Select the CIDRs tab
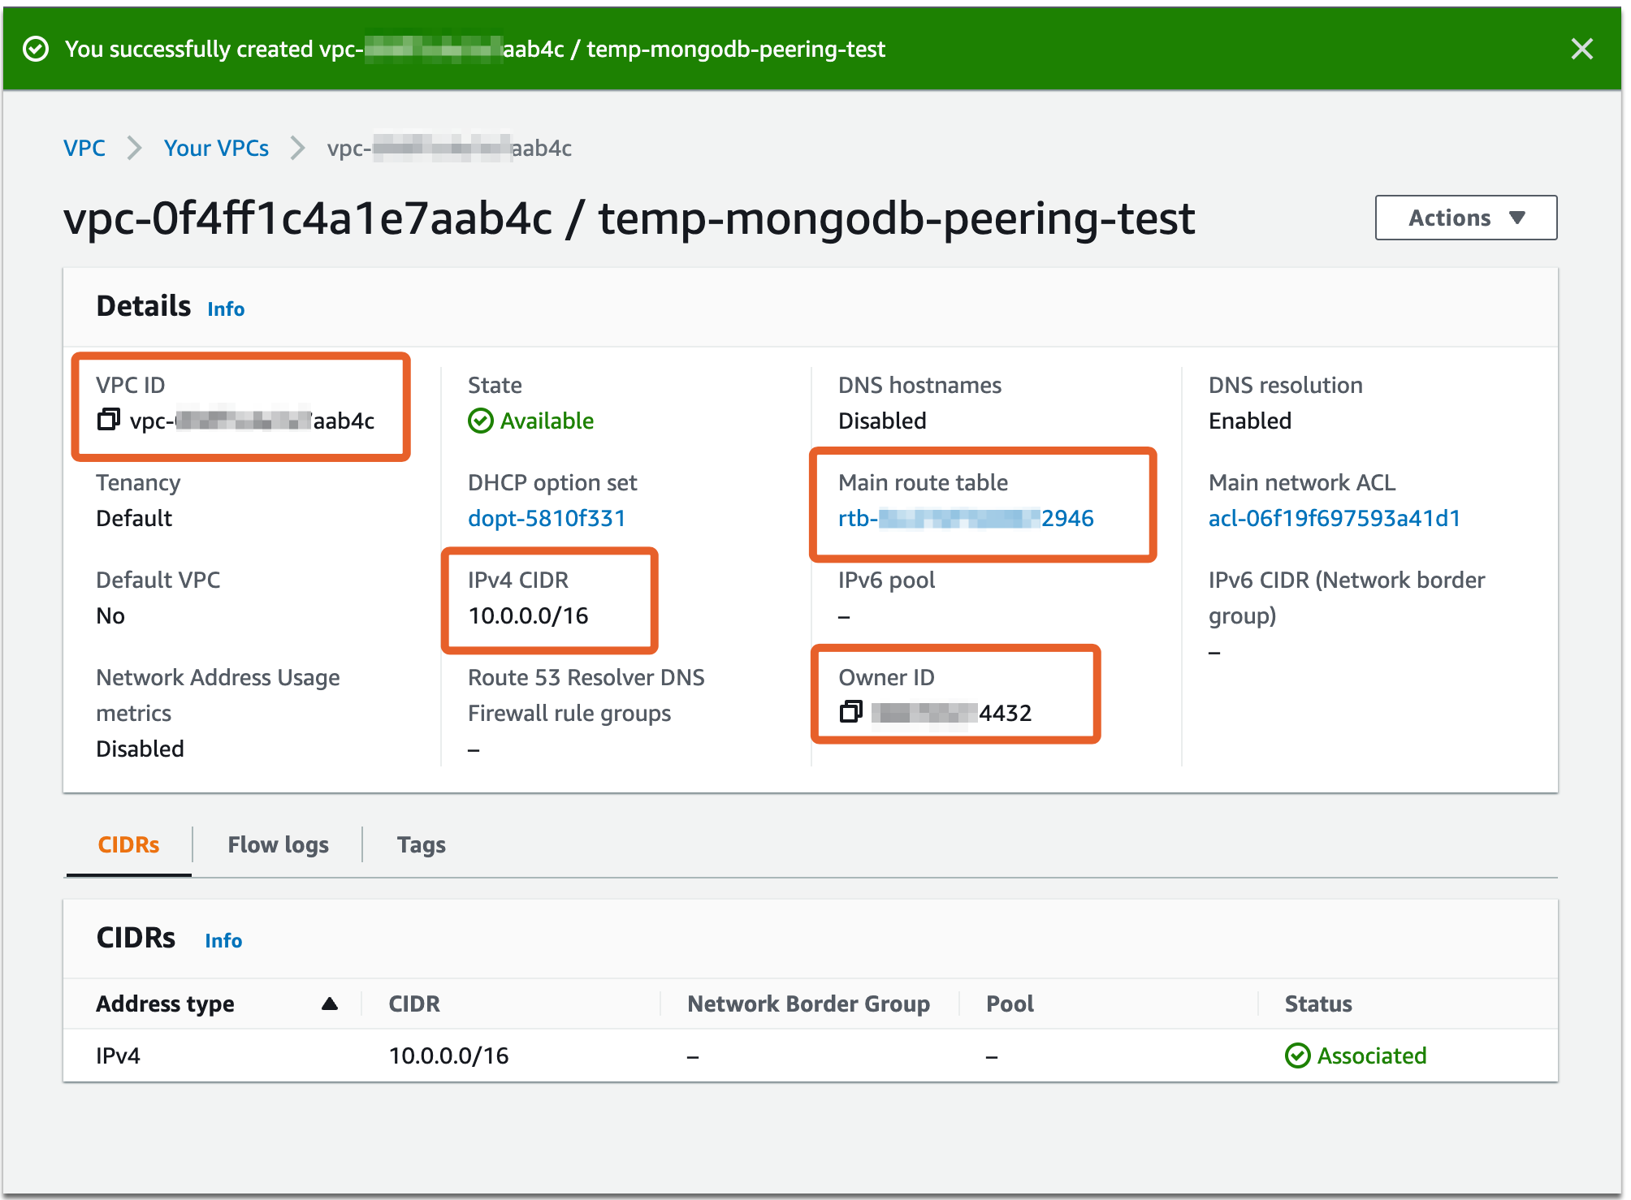 128,844
